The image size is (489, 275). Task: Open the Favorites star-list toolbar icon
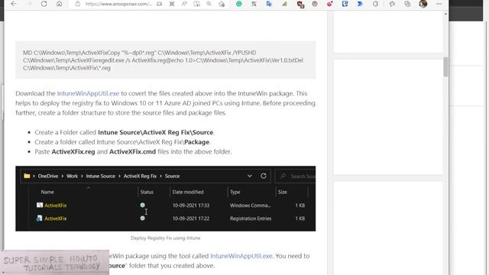click(392, 4)
